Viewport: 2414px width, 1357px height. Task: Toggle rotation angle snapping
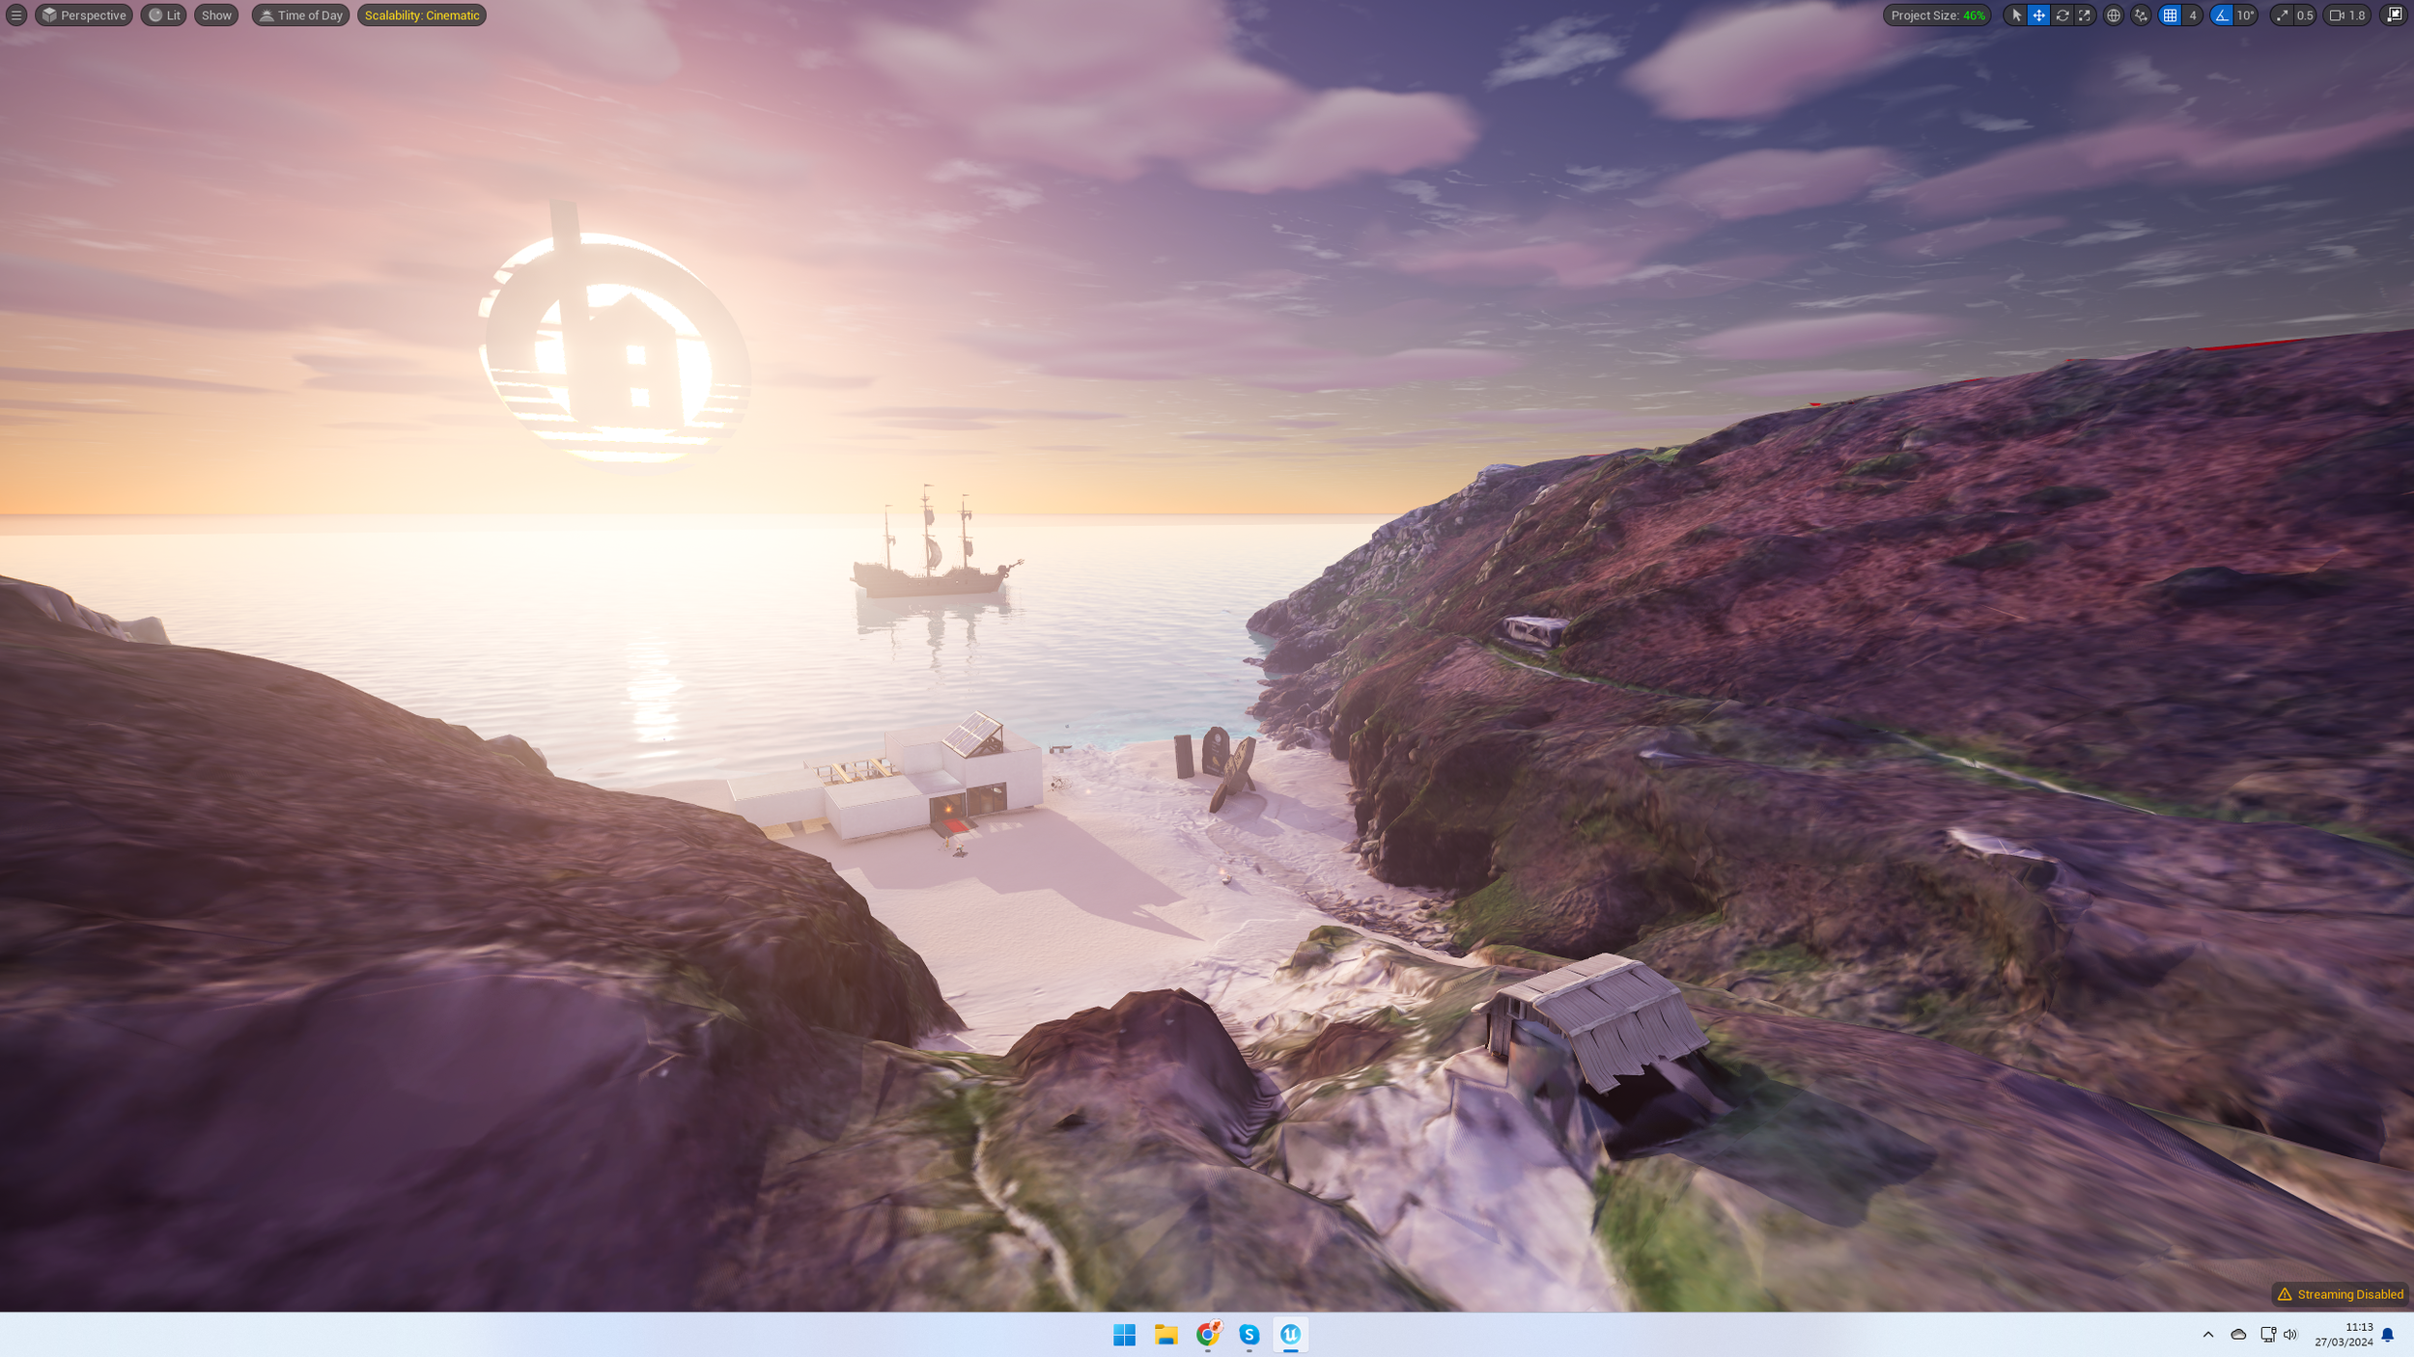coord(2222,15)
